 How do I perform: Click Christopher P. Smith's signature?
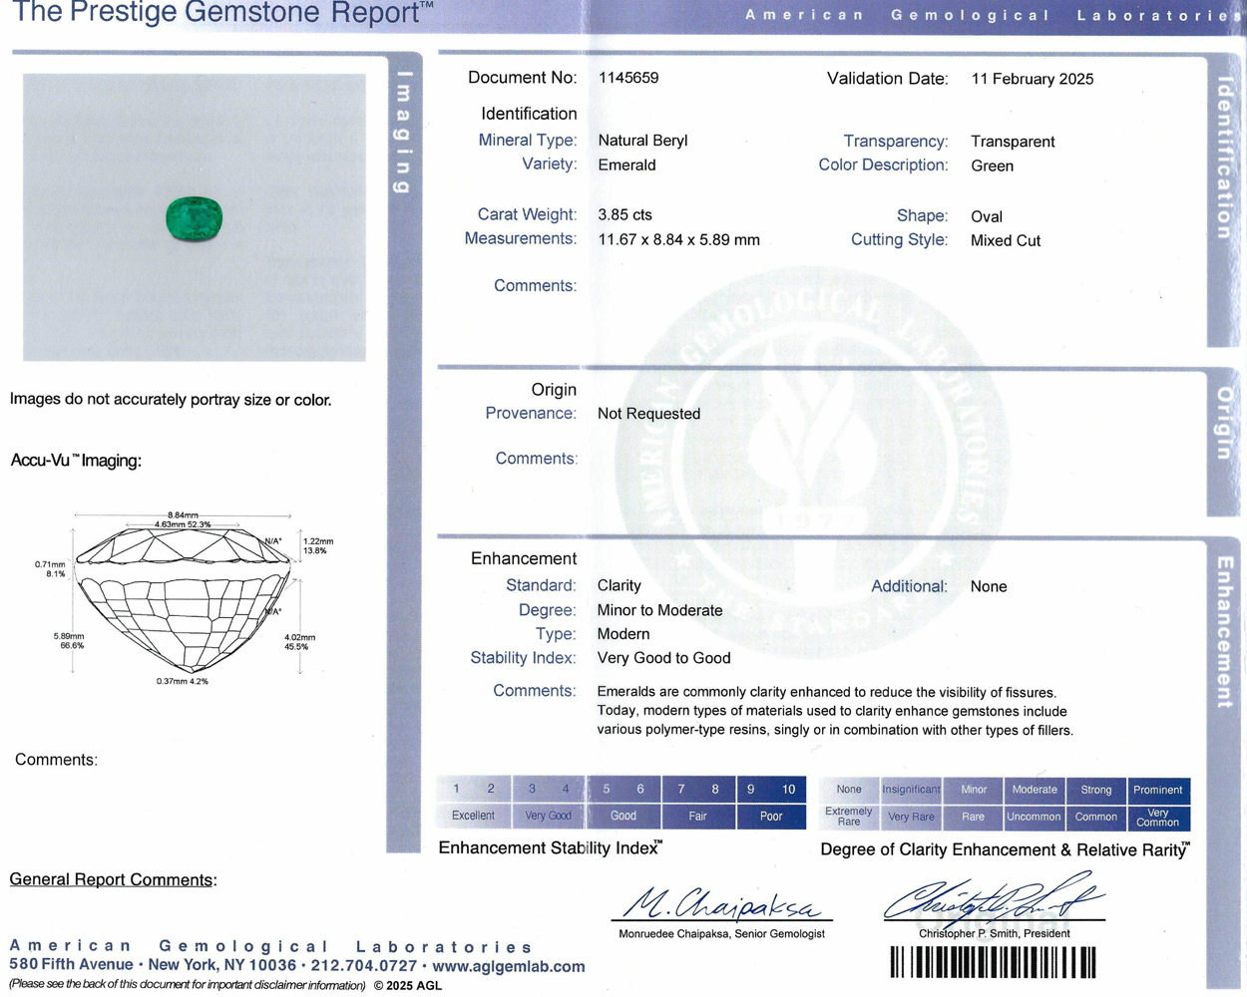[x=995, y=896]
